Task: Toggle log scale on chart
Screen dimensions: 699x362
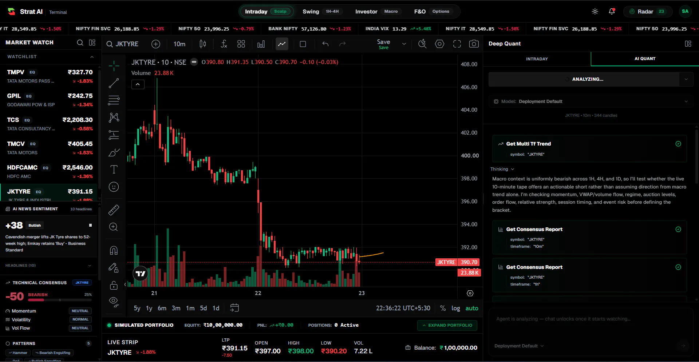Action: click(x=456, y=308)
